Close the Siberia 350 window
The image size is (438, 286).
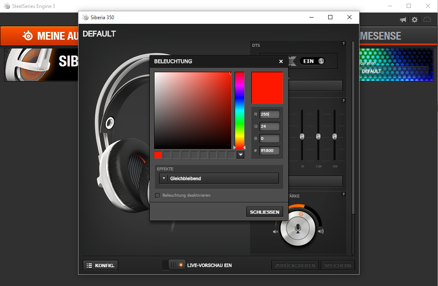click(349, 17)
